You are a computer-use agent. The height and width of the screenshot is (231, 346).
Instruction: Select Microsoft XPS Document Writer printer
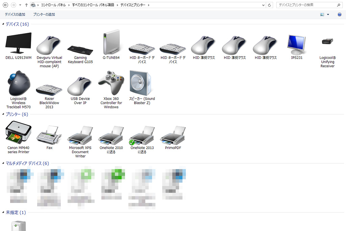coord(80,142)
